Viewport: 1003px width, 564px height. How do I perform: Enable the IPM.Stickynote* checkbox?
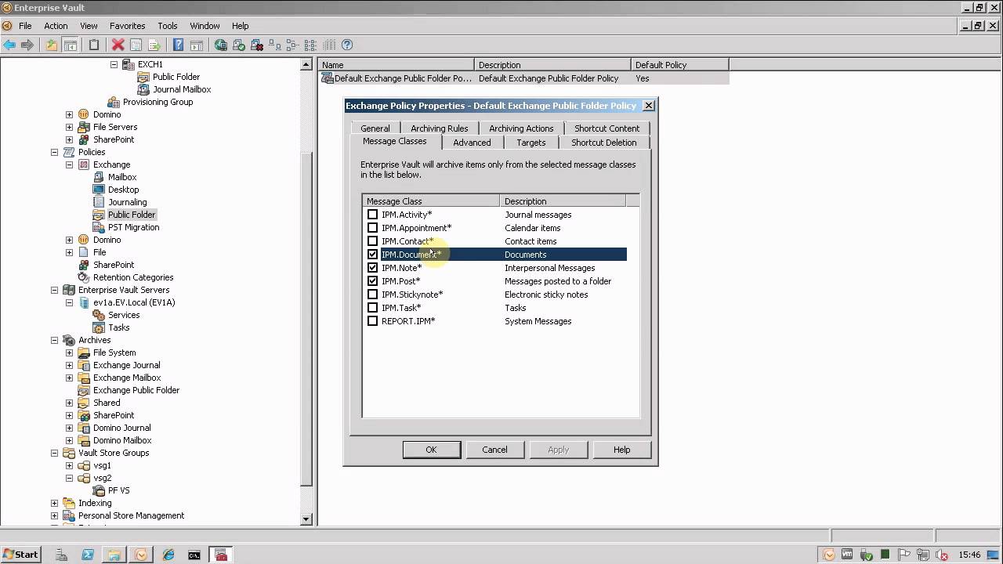pyautogui.click(x=372, y=295)
